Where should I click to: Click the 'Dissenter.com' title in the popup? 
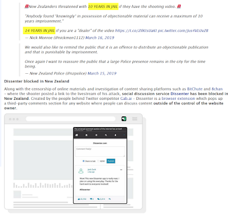(x=100, y=143)
